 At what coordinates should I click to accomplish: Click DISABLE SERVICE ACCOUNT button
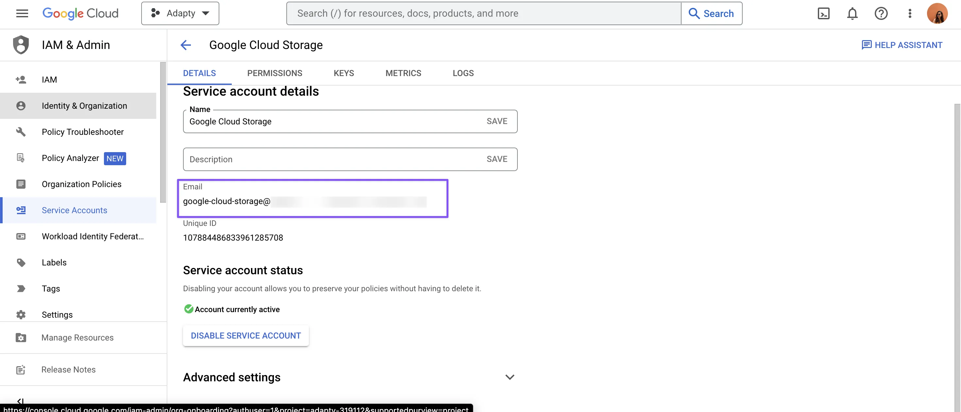click(245, 336)
